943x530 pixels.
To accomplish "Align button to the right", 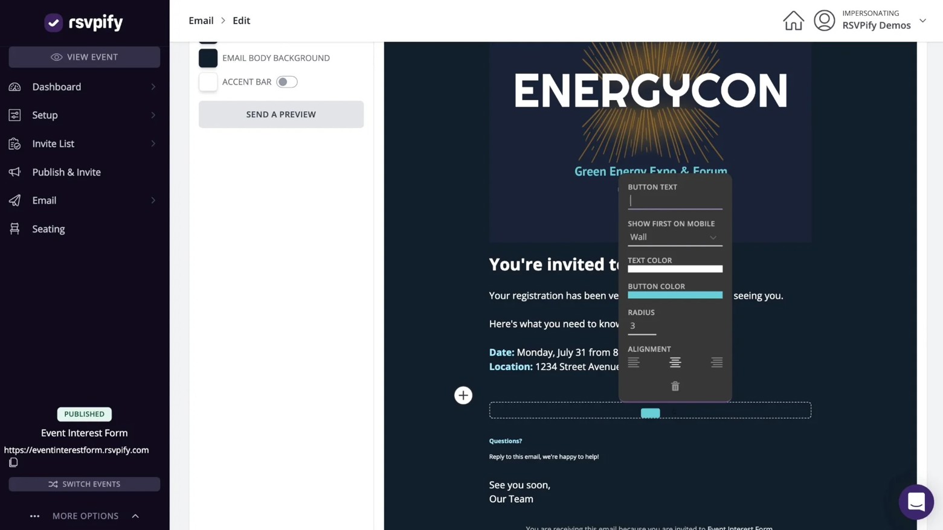I will 716,362.
